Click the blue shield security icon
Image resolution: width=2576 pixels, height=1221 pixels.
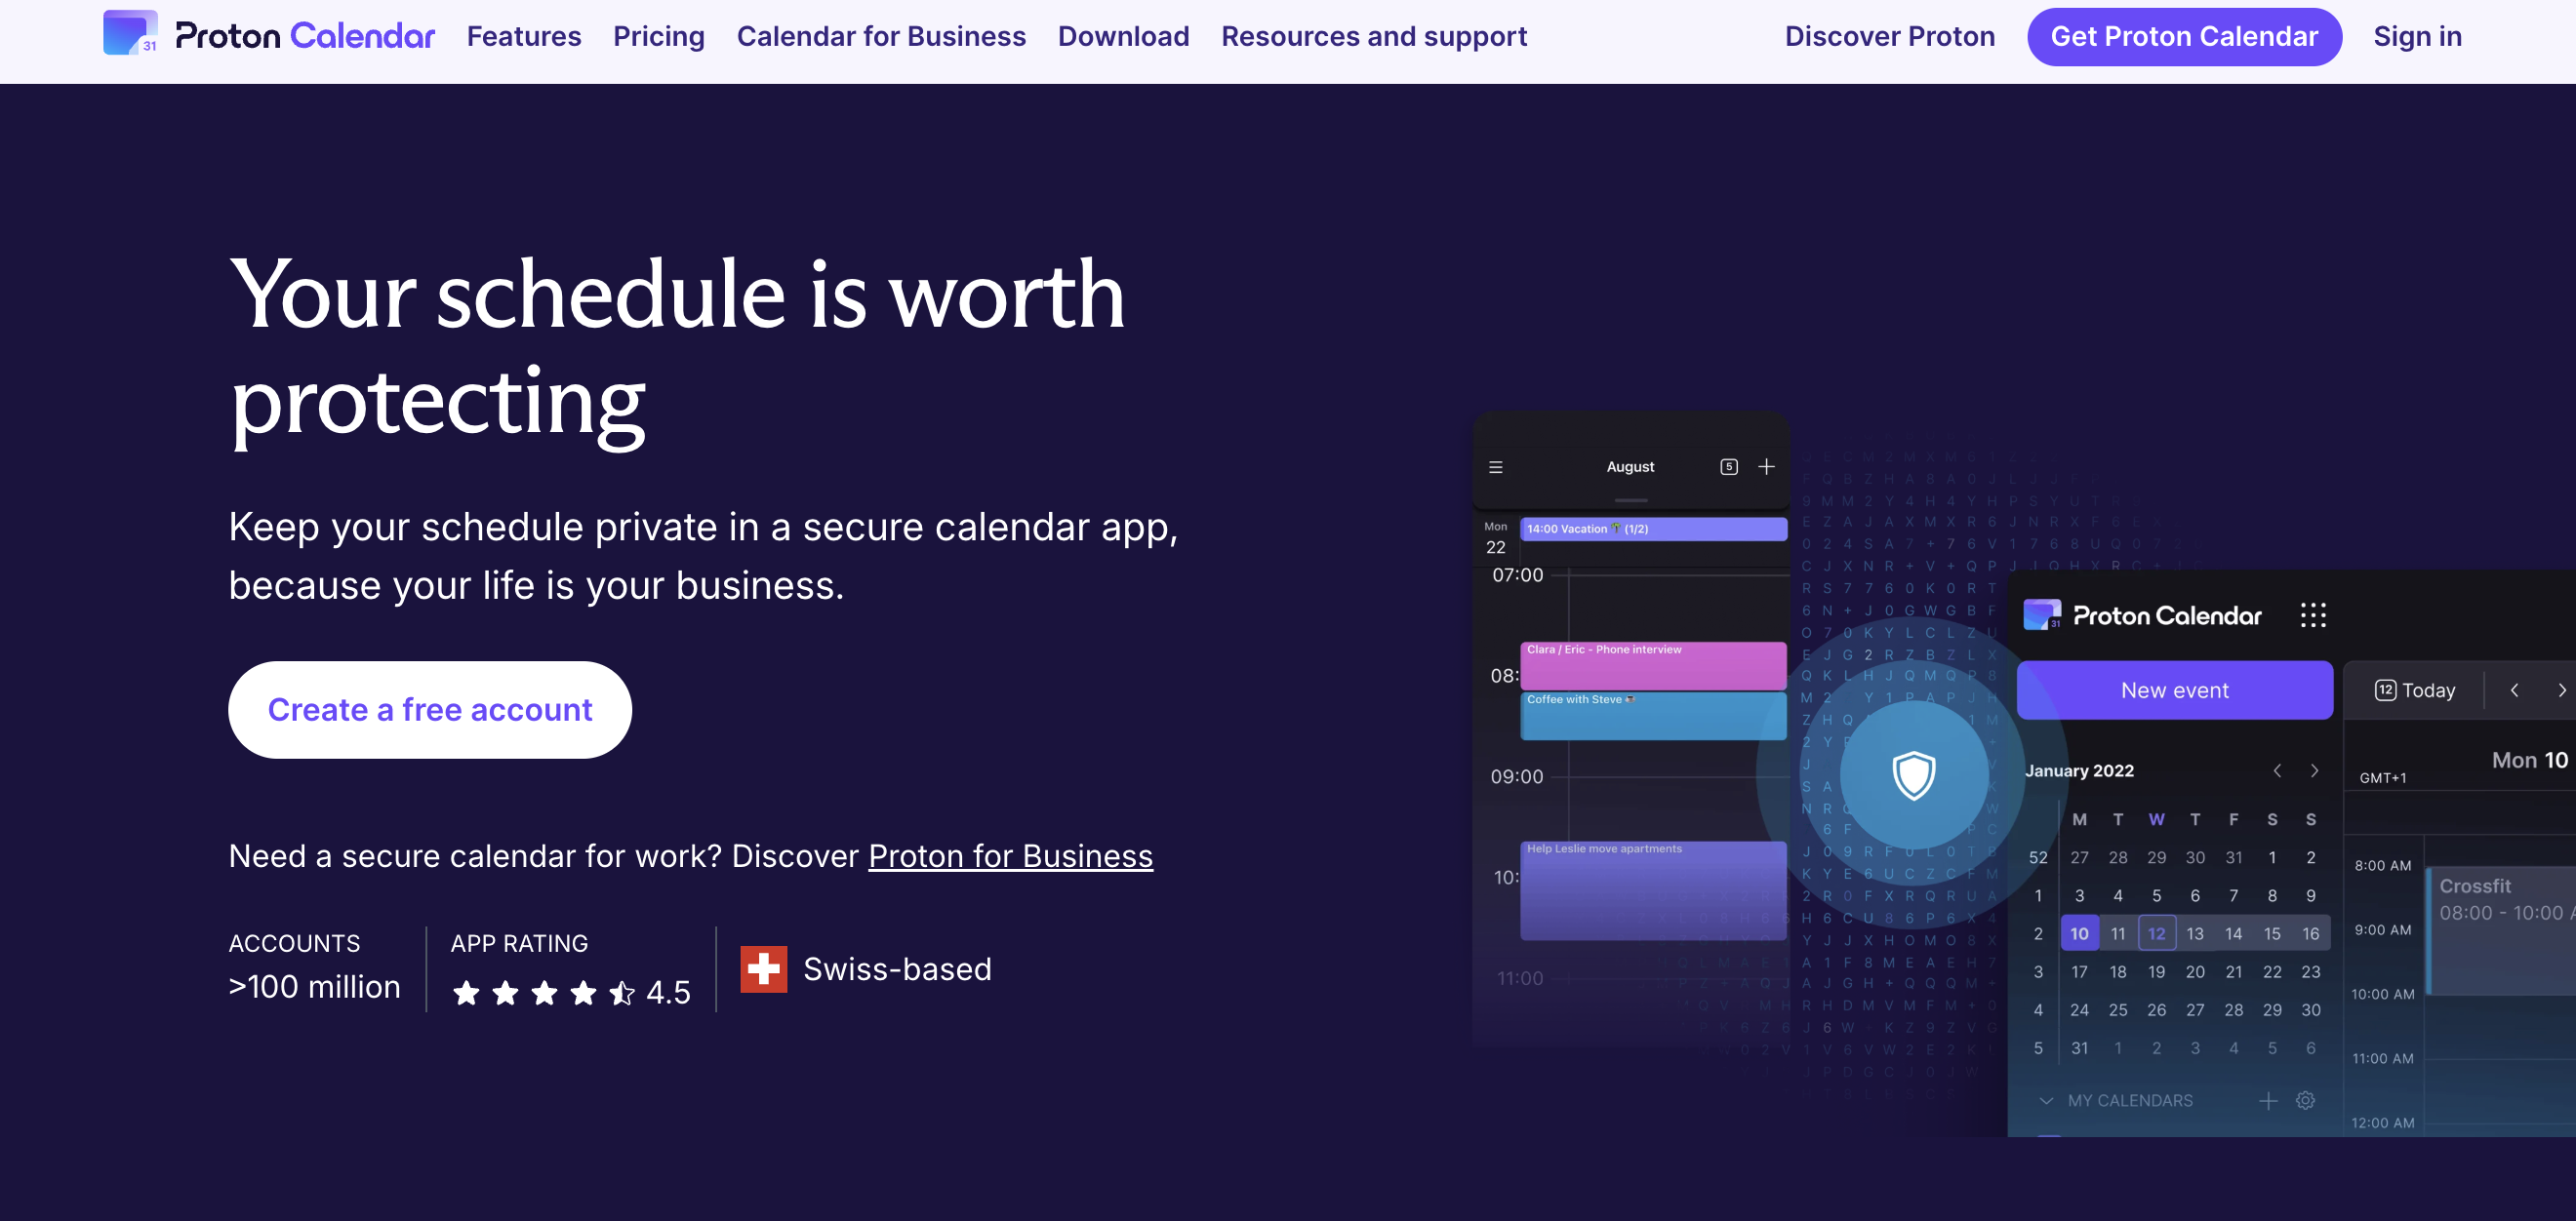coord(1913,777)
